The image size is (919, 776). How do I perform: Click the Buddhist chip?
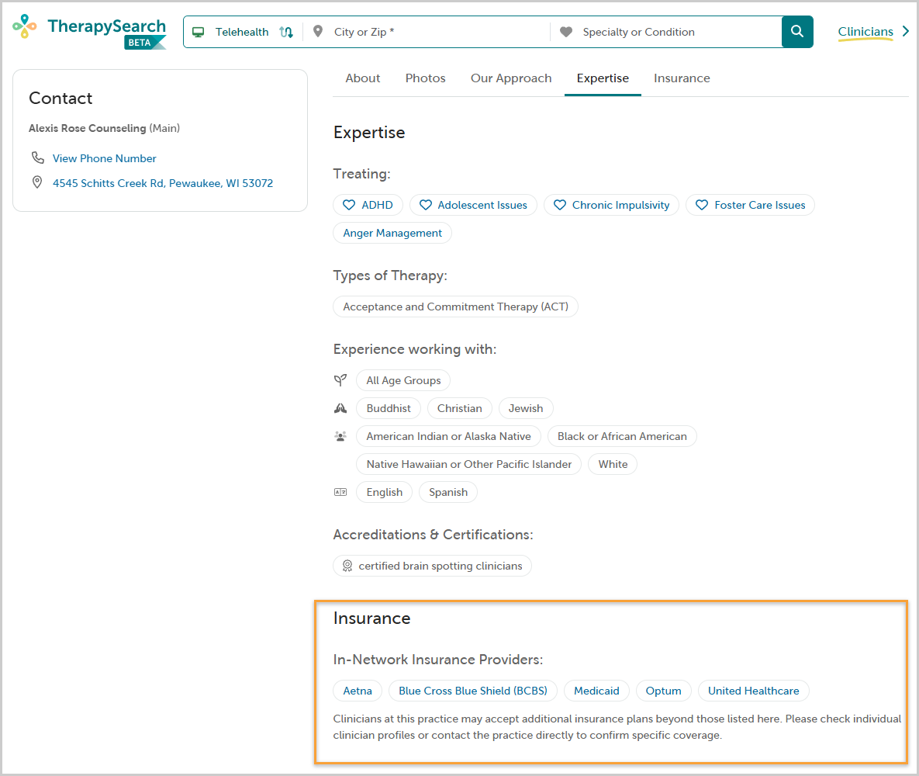(x=389, y=408)
